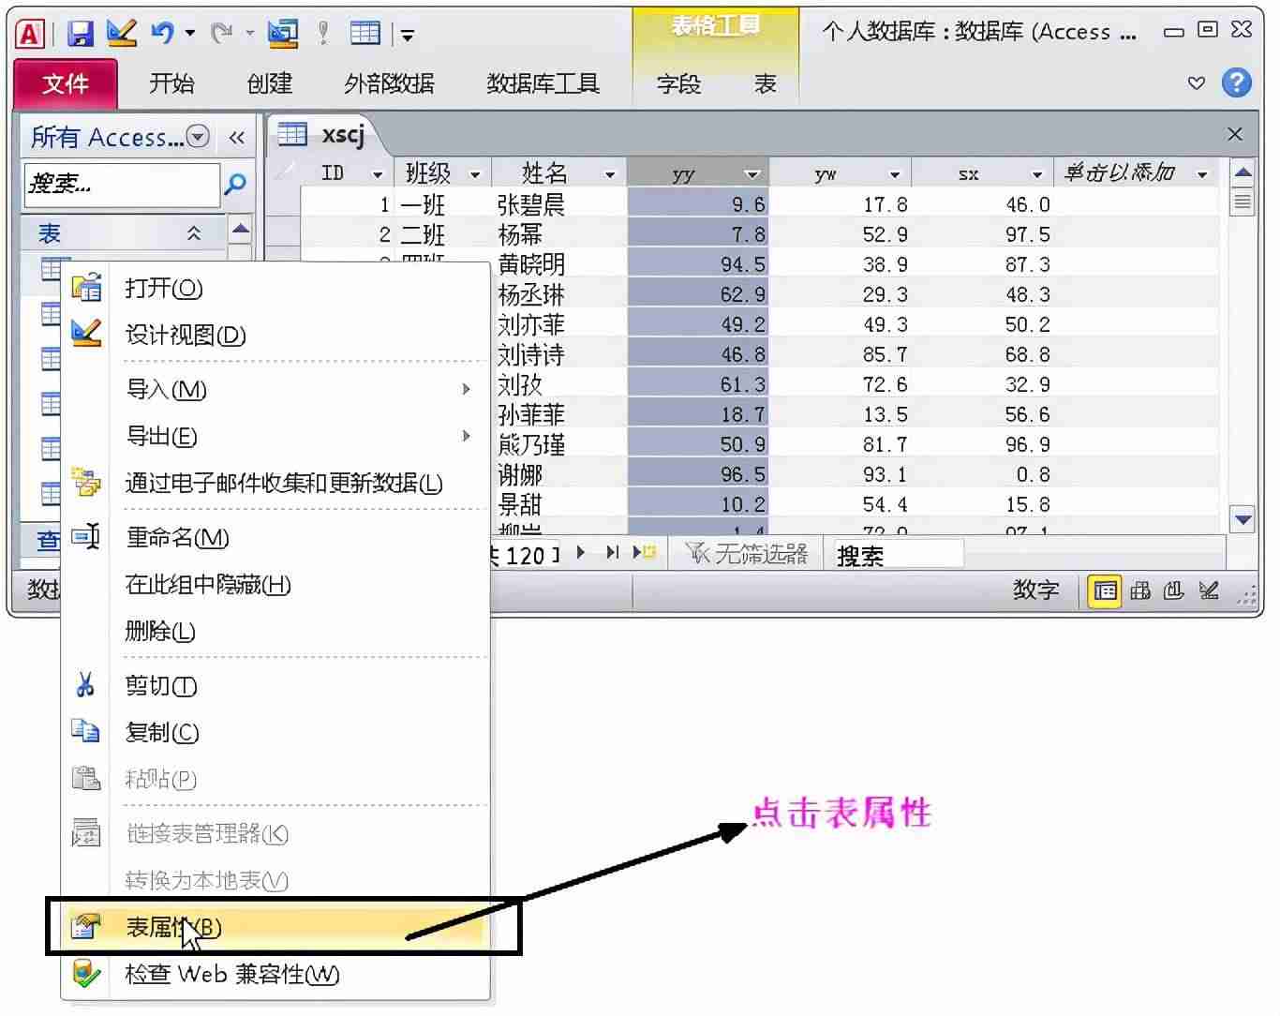This screenshot has height=1016, width=1280.
Task: Click the pencil-and-ruler design view icon in quick access toolbar
Action: [x=122, y=34]
